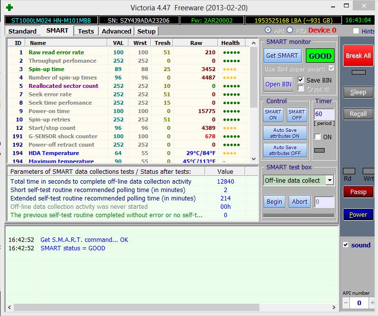Click the API number value field
The height and width of the screenshot is (316, 378).
(x=359, y=303)
